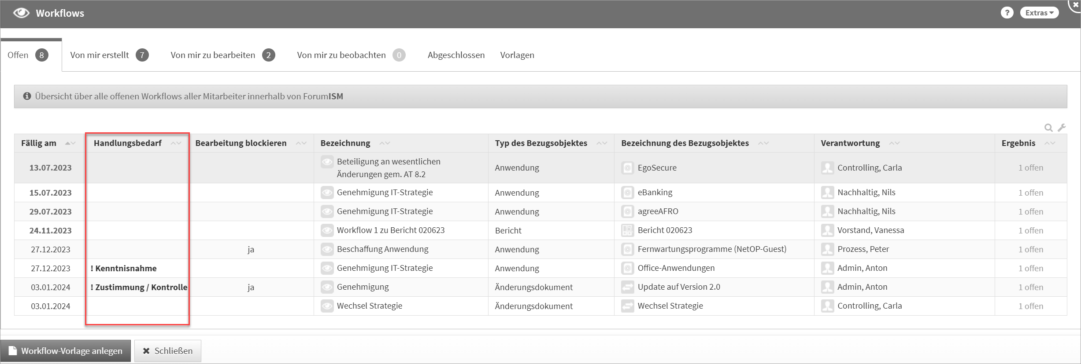
Task: Click the eye icon beside Wechsel Strategie workflow
Action: pyautogui.click(x=327, y=306)
